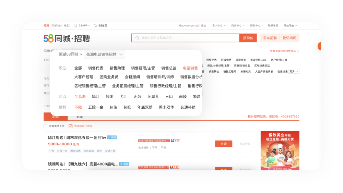Expand the 芜湖电话销售招聘 dropdown
This screenshot has height=193, width=343.
pos(104,55)
